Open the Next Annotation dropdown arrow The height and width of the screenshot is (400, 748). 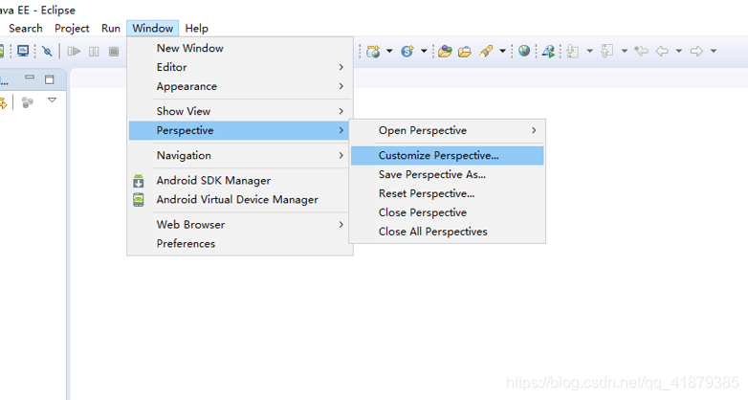(589, 51)
